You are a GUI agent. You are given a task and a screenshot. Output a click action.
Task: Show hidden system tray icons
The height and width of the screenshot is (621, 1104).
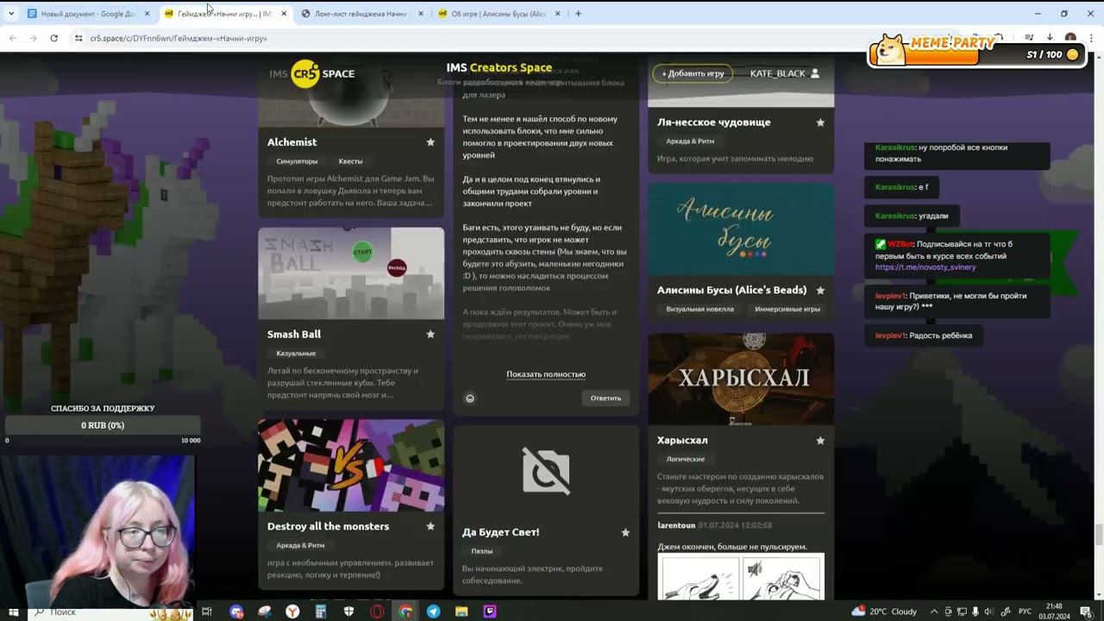click(934, 612)
